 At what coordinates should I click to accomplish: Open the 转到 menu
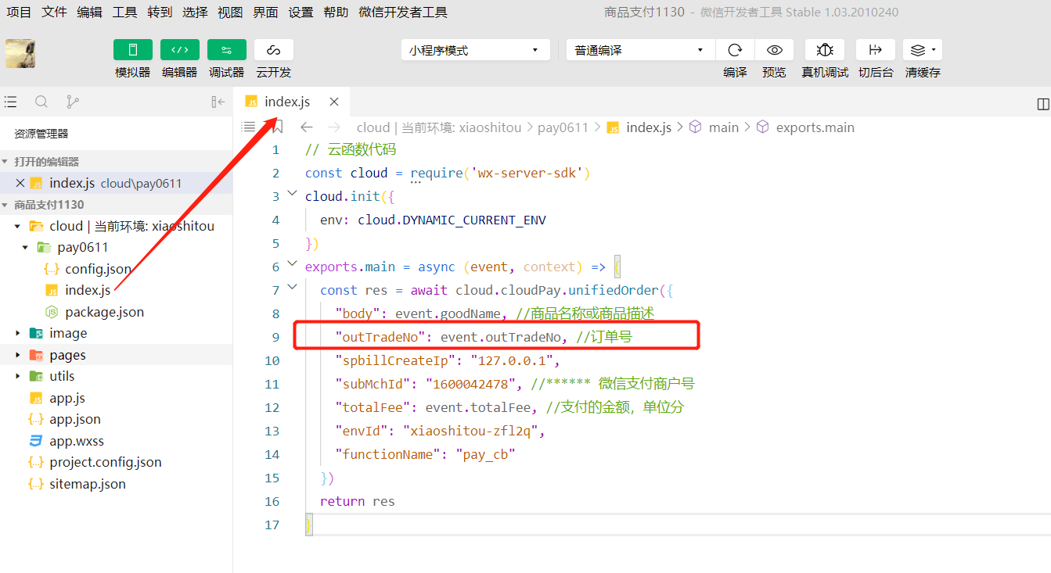160,13
